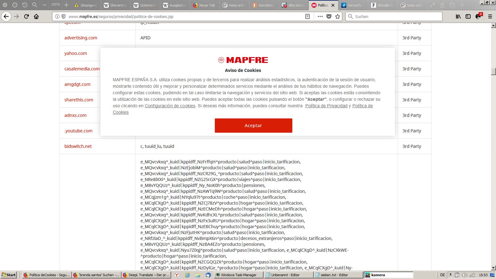Bookmark this page with the star icon

338,16
